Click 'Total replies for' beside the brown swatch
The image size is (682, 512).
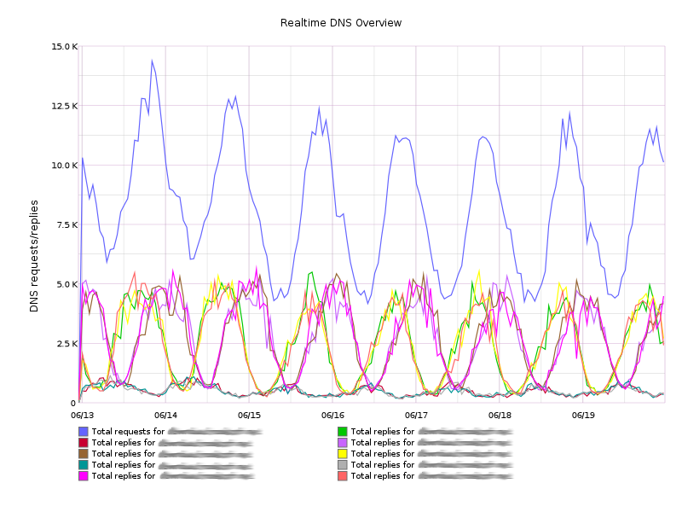(123, 454)
